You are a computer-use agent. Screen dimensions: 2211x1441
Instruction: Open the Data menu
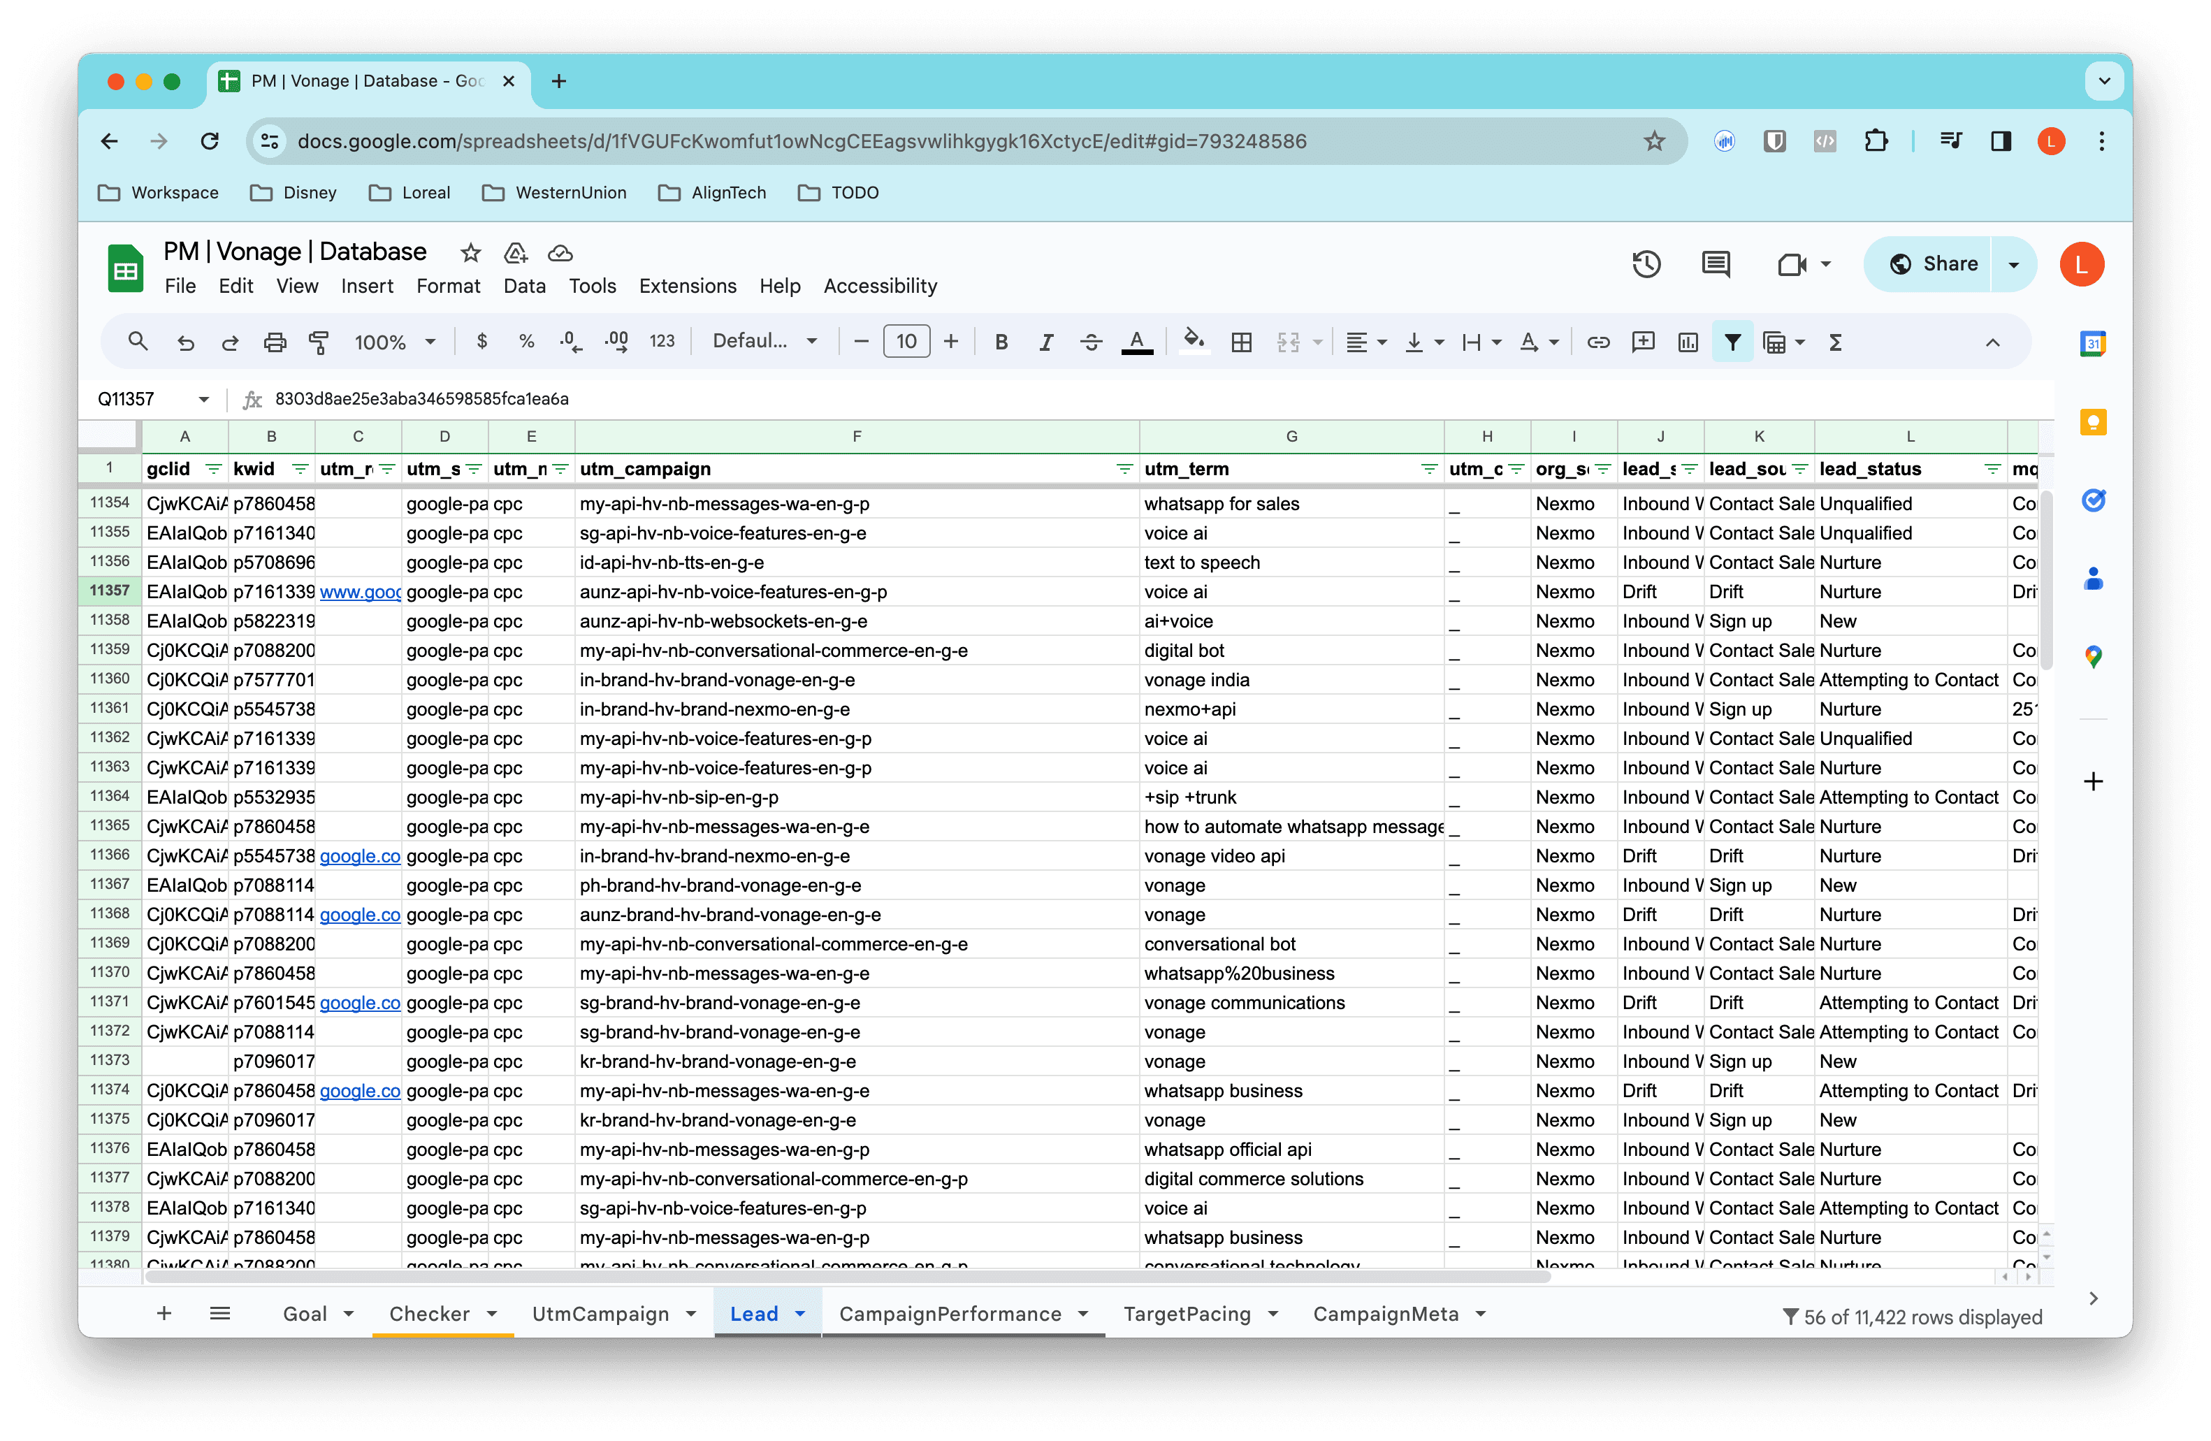coord(524,286)
